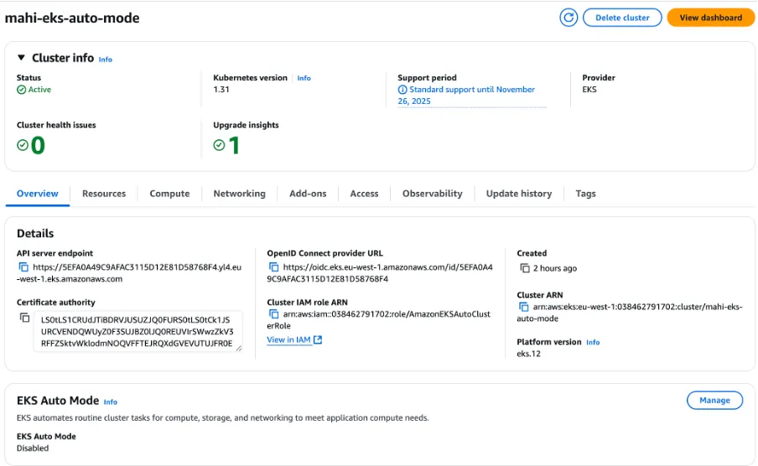This screenshot has width=758, height=466.
Task: Select the Access tab
Action: [x=364, y=194]
